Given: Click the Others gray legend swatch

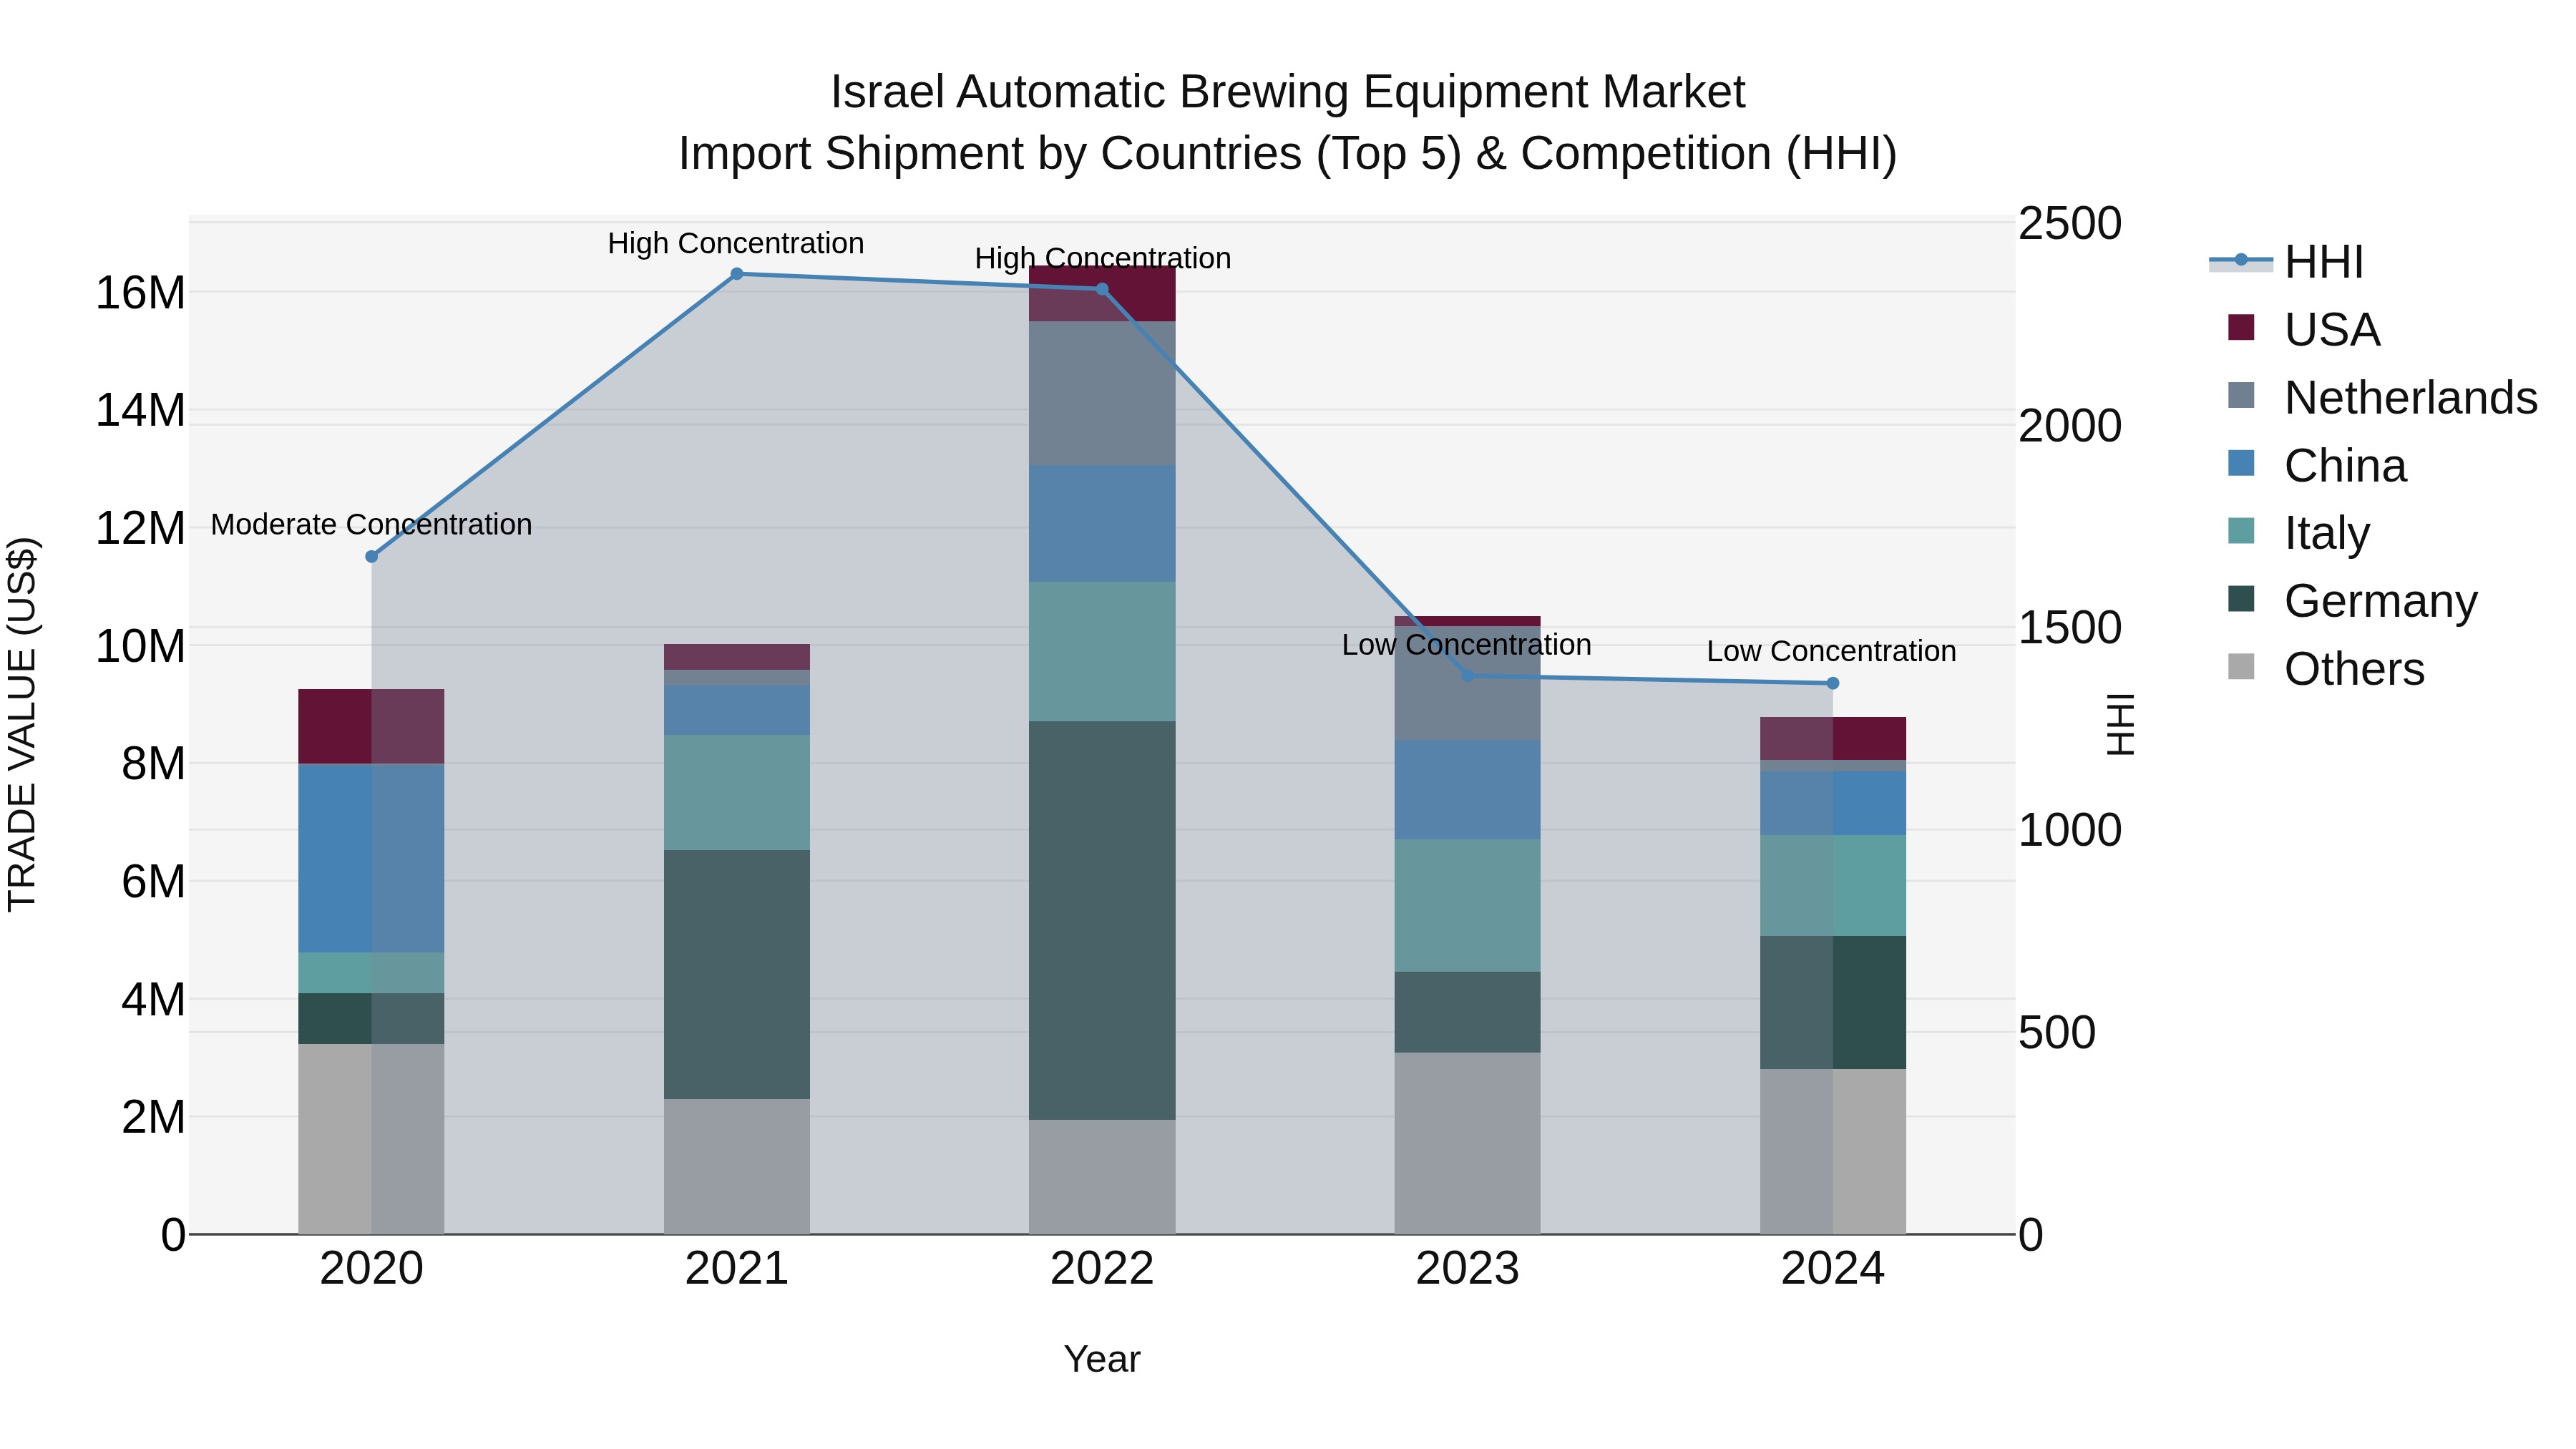Looking at the screenshot, I should click(x=2241, y=666).
